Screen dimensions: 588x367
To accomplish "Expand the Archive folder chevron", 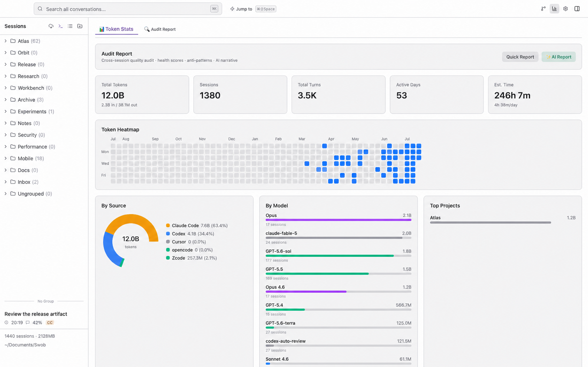I will coord(6,100).
